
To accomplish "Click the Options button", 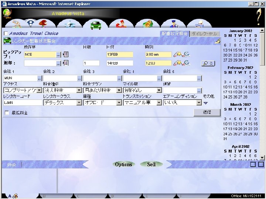I will coord(123,164).
